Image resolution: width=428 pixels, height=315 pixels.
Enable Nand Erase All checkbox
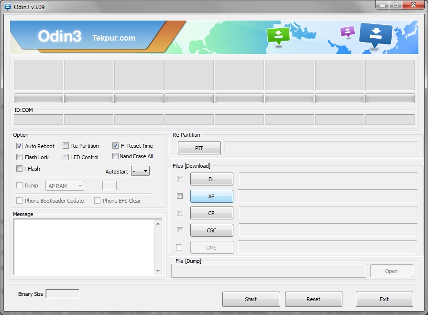(115, 156)
